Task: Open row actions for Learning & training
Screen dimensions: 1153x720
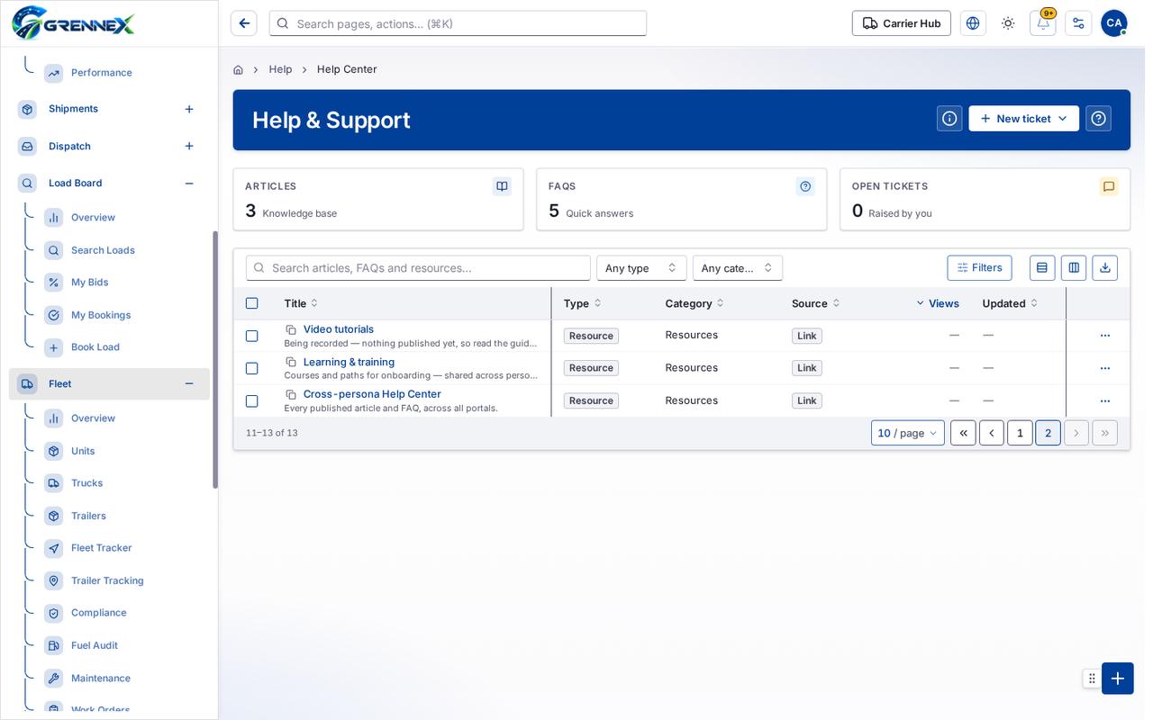Action: point(1105,368)
